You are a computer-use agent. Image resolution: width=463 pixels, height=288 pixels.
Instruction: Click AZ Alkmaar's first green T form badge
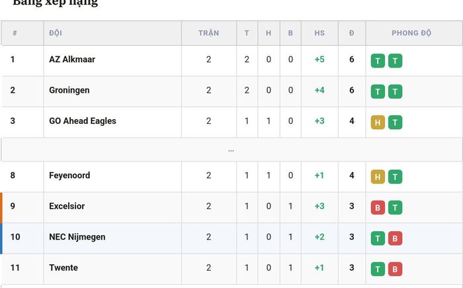point(378,61)
